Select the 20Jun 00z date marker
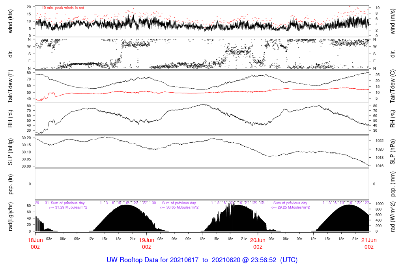The width and height of the screenshot is (404, 276). [x=258, y=243]
